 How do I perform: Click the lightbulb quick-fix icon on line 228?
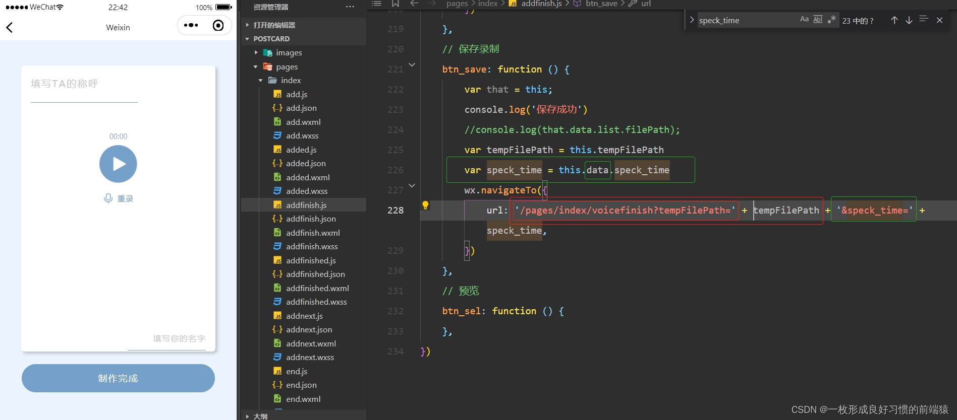point(425,205)
